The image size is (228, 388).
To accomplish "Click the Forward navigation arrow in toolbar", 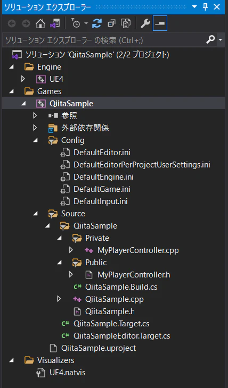I will coord(26,23).
